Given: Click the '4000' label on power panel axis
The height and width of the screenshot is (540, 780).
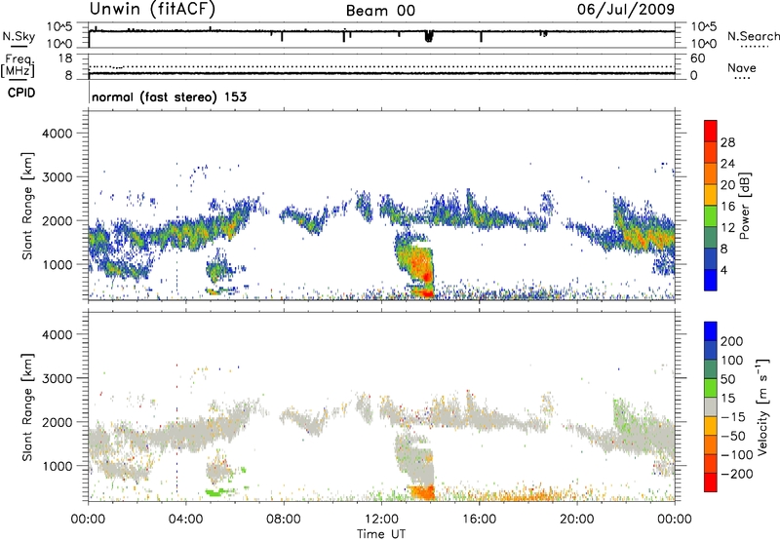Looking at the screenshot, I should 57,134.
